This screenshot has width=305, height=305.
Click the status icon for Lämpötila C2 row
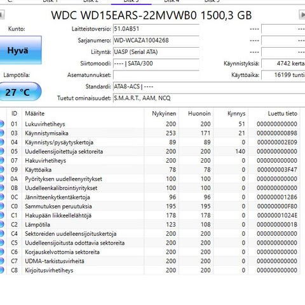click(2, 224)
